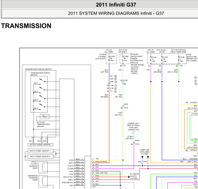Click the 'FUSE 43 10A' label

tap(126, 58)
